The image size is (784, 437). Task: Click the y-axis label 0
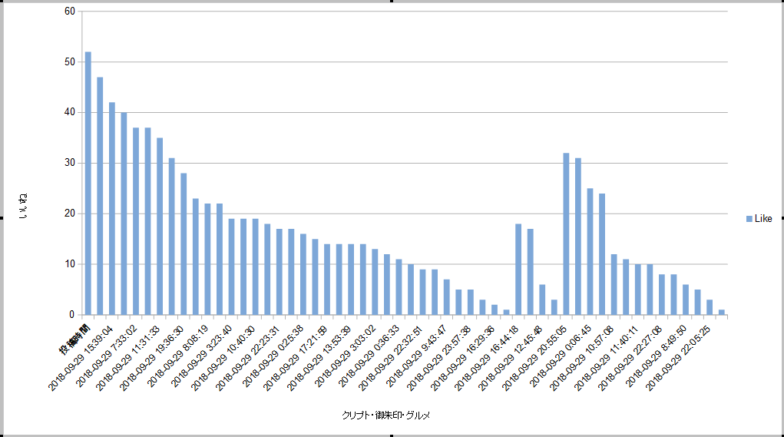click(x=72, y=315)
